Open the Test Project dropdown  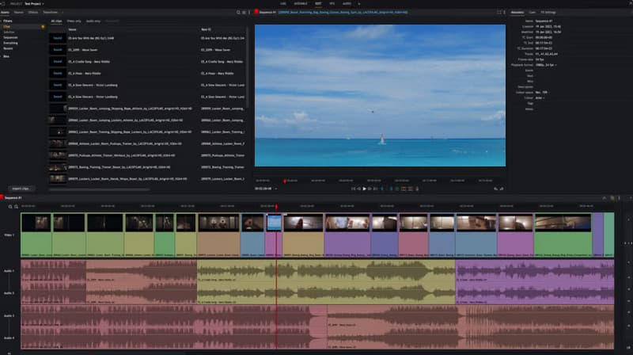(x=34, y=4)
